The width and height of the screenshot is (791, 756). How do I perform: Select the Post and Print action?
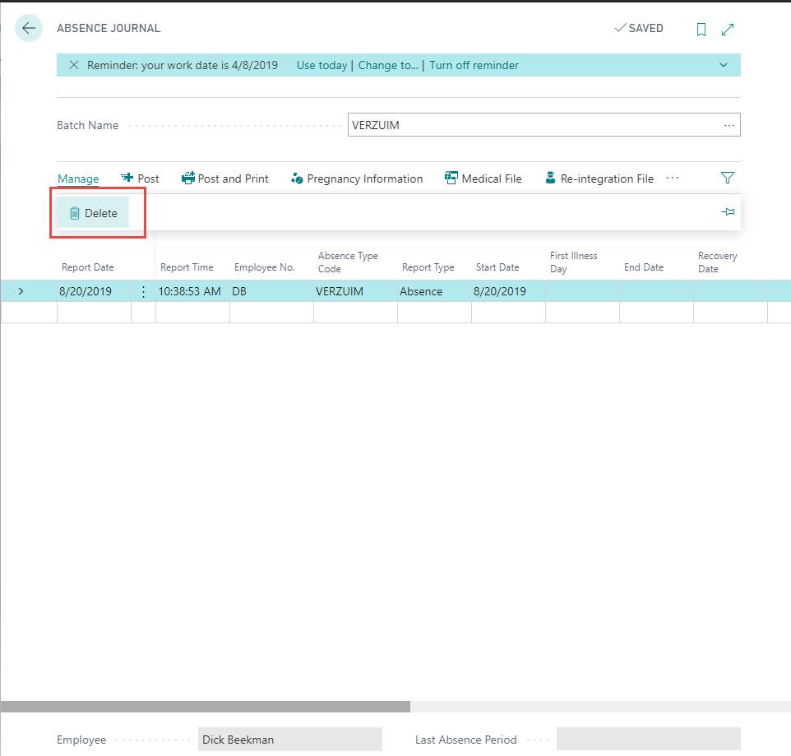pyautogui.click(x=224, y=178)
